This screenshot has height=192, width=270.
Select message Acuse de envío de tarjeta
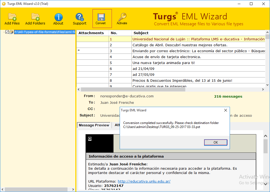[x=171, y=57]
